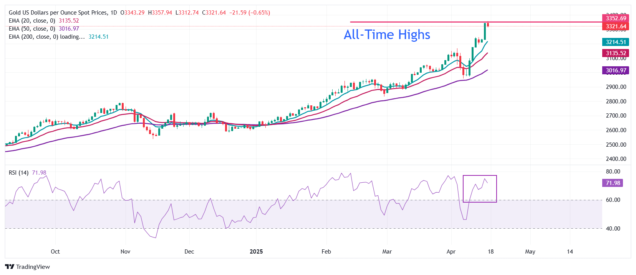Click the 2025 time axis label

point(256,252)
